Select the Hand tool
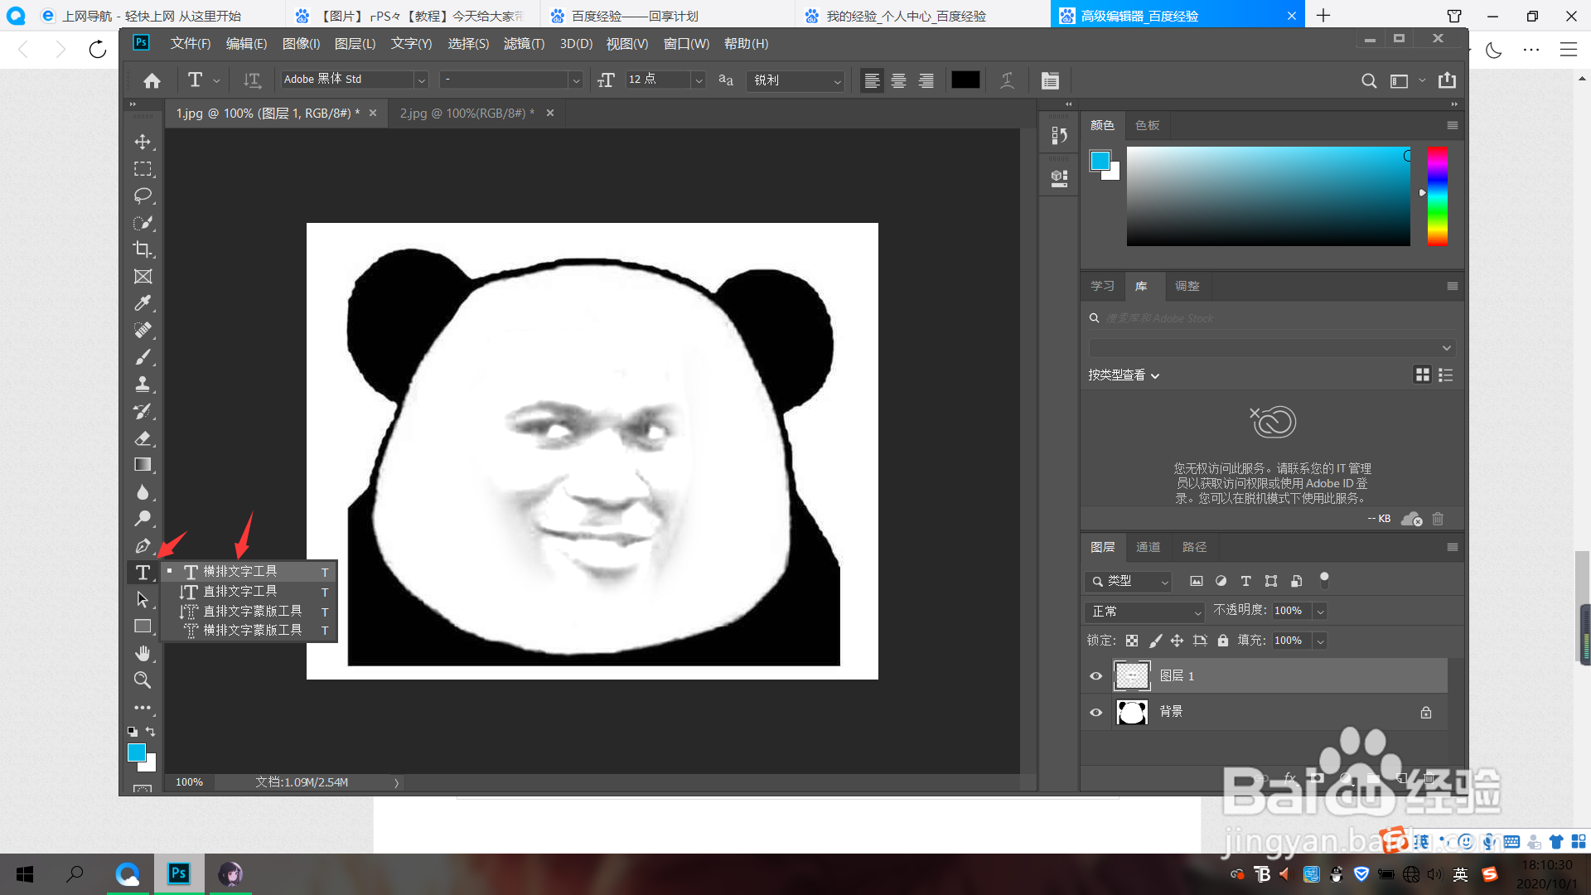1591x895 pixels. 143,653
